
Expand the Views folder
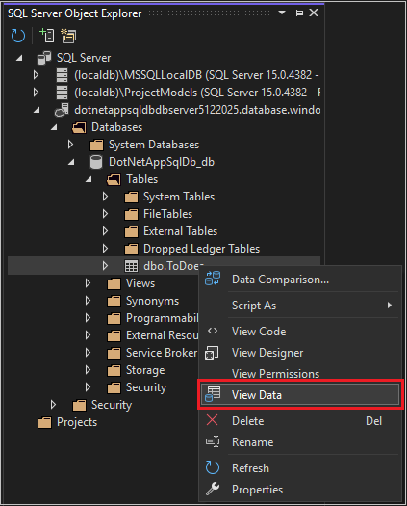(x=88, y=283)
